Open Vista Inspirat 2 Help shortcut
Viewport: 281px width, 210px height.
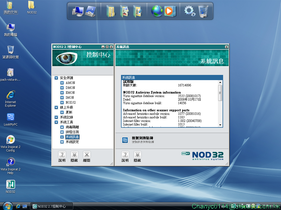point(11,166)
